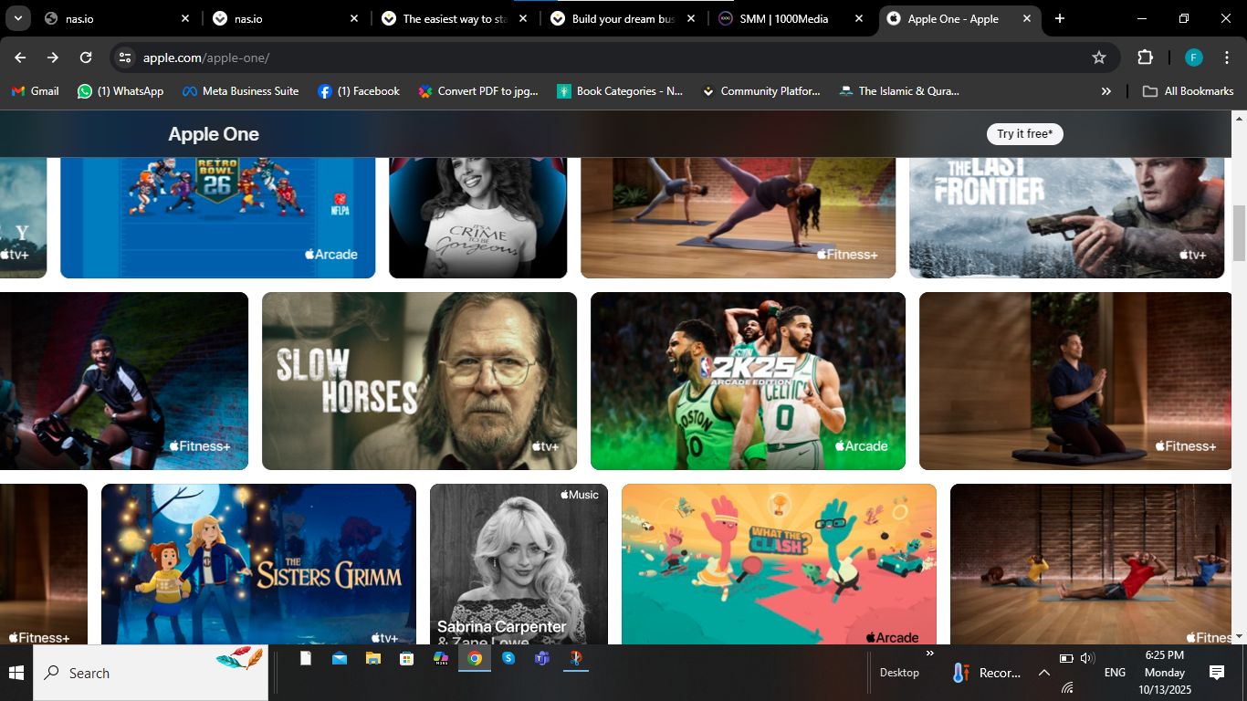The image size is (1247, 701).
Task: Open the Chrome three-dot menu
Action: (1226, 58)
